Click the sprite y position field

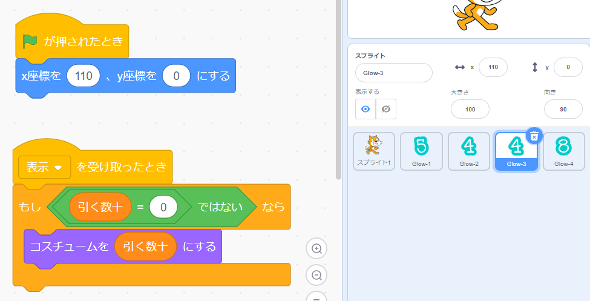pyautogui.click(x=568, y=67)
